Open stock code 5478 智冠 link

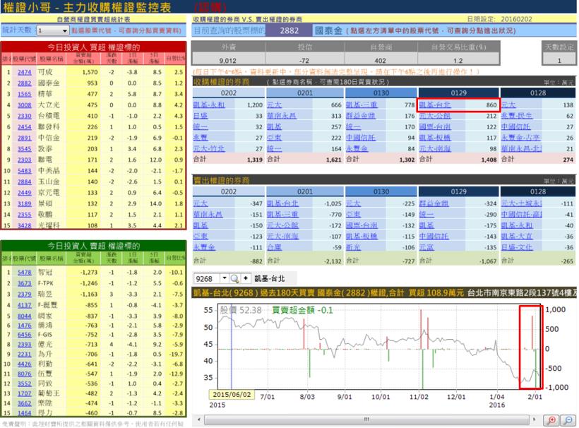25,272
